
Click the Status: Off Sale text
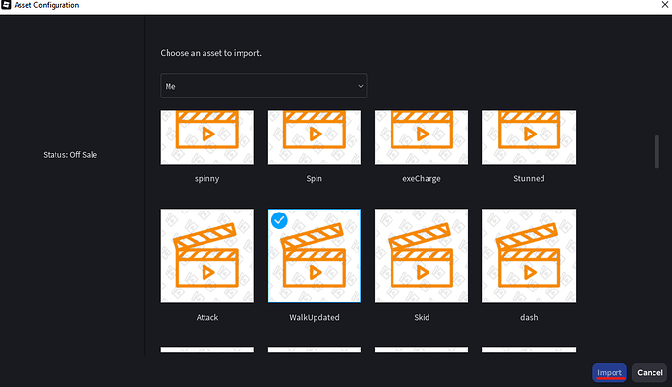pos(70,155)
